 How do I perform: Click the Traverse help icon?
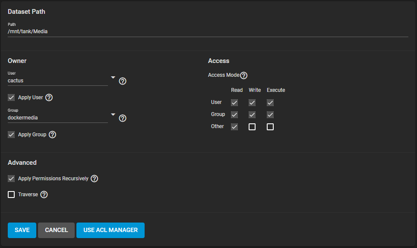[44, 195]
